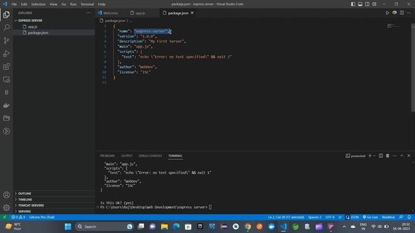
Task: Open the Customize Layout button
Action: (x=374, y=4)
